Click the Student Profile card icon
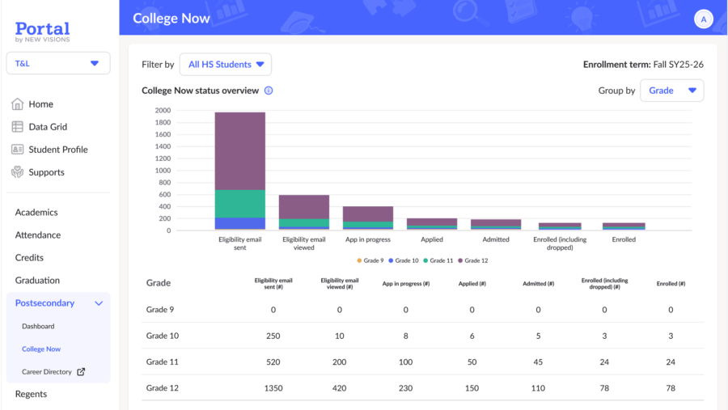This screenshot has width=728, height=410. point(17,150)
